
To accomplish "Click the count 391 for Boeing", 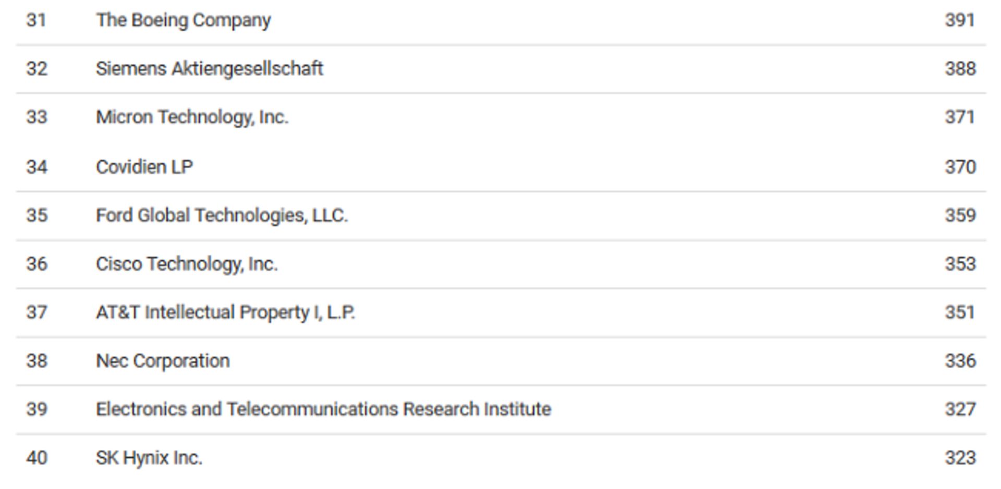I will point(960,20).
